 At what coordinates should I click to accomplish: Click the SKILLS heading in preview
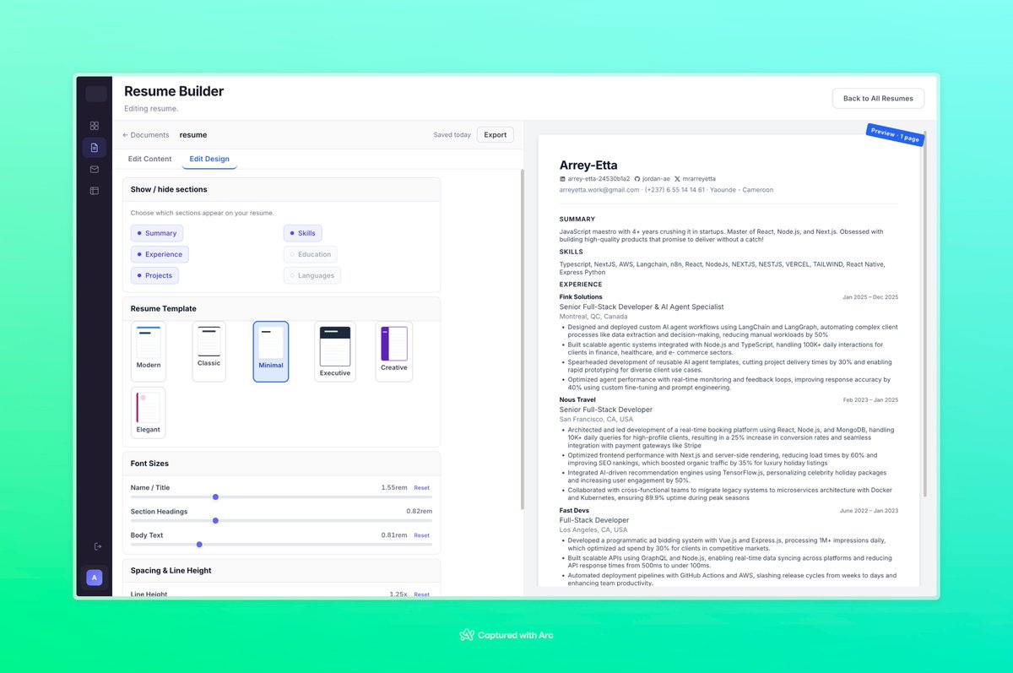point(572,252)
